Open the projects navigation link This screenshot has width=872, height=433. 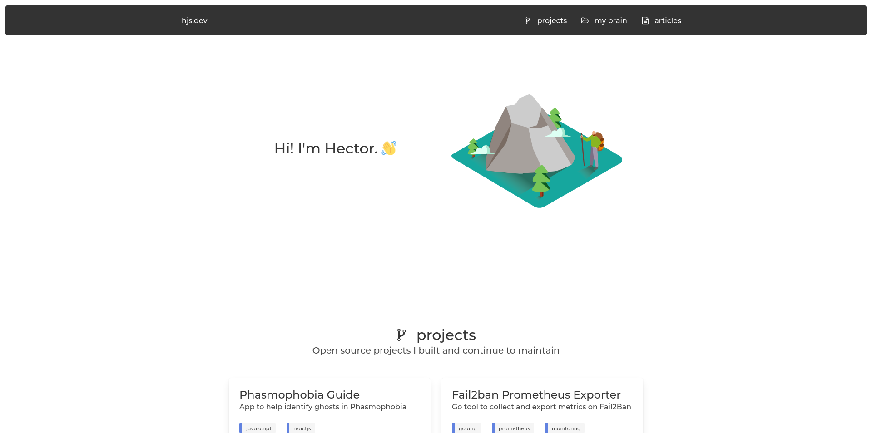click(x=552, y=20)
